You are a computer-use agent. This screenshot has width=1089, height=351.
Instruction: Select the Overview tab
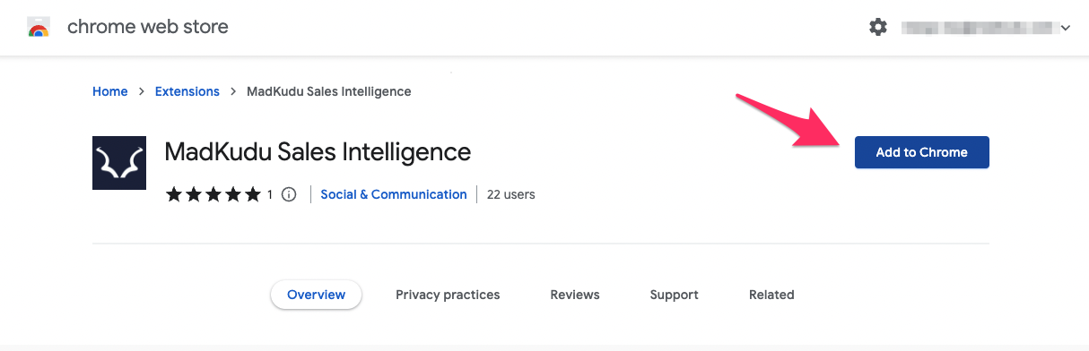(316, 295)
